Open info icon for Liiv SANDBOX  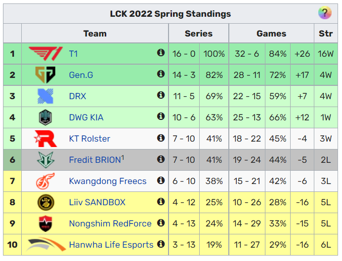(161, 202)
